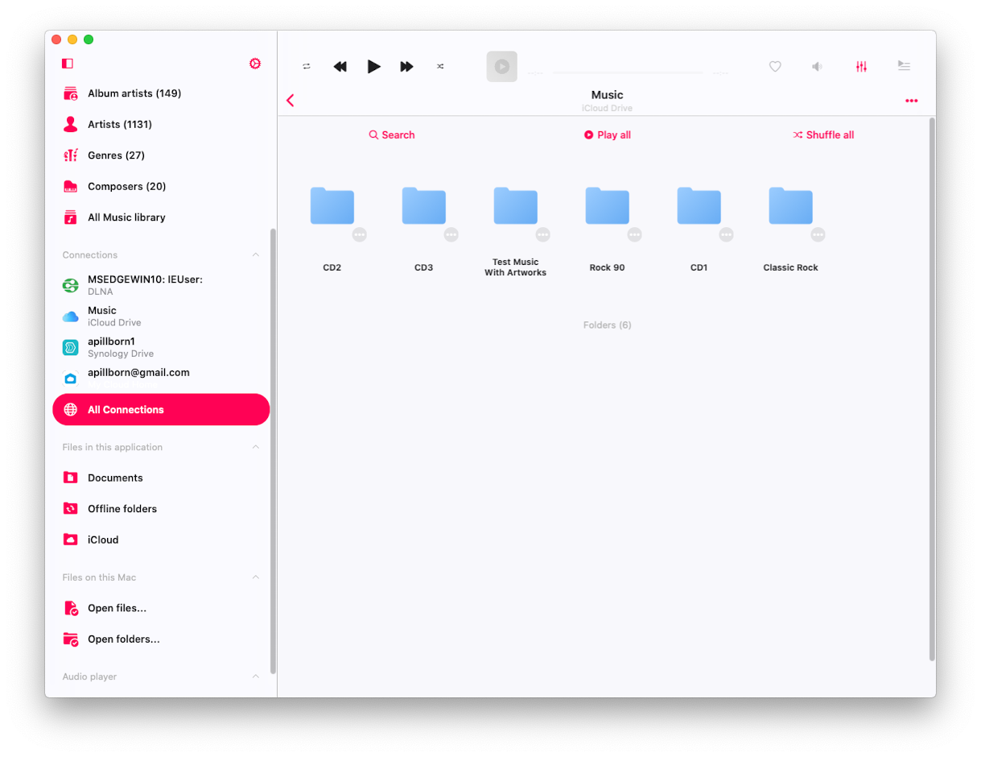Mark current track as favorite
This screenshot has height=757, width=981.
tap(775, 67)
